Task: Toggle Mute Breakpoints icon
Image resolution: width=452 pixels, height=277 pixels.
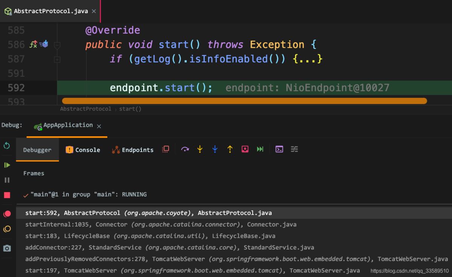Action: 7,229
